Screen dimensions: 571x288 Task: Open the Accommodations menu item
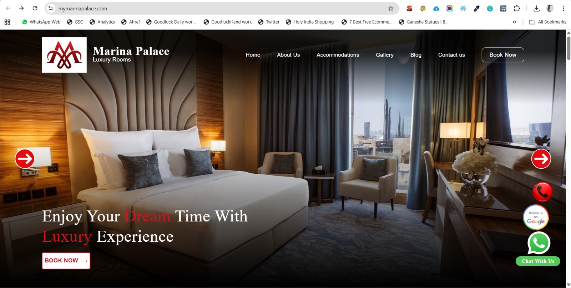click(x=338, y=55)
